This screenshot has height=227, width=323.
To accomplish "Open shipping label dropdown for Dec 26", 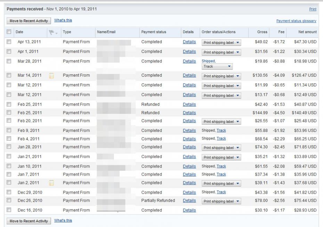I will [221, 201].
